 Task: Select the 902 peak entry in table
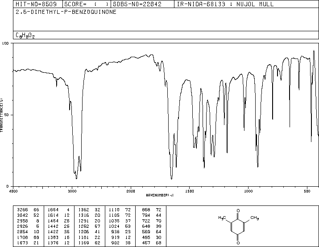coord(121,243)
